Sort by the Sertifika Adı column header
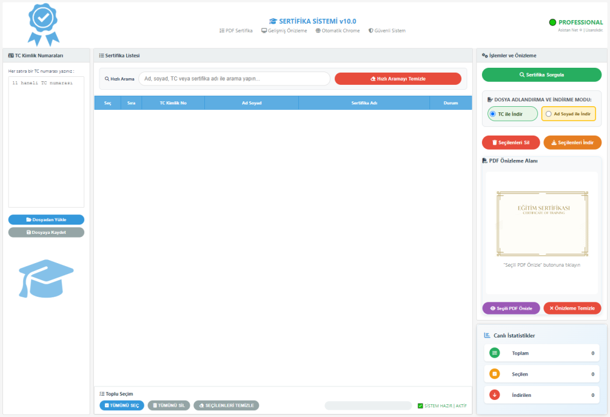Image resolution: width=610 pixels, height=417 pixels. click(x=364, y=103)
